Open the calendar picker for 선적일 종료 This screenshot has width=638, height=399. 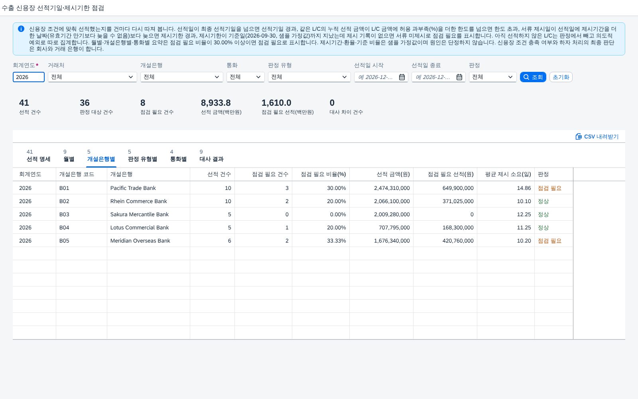tap(459, 77)
